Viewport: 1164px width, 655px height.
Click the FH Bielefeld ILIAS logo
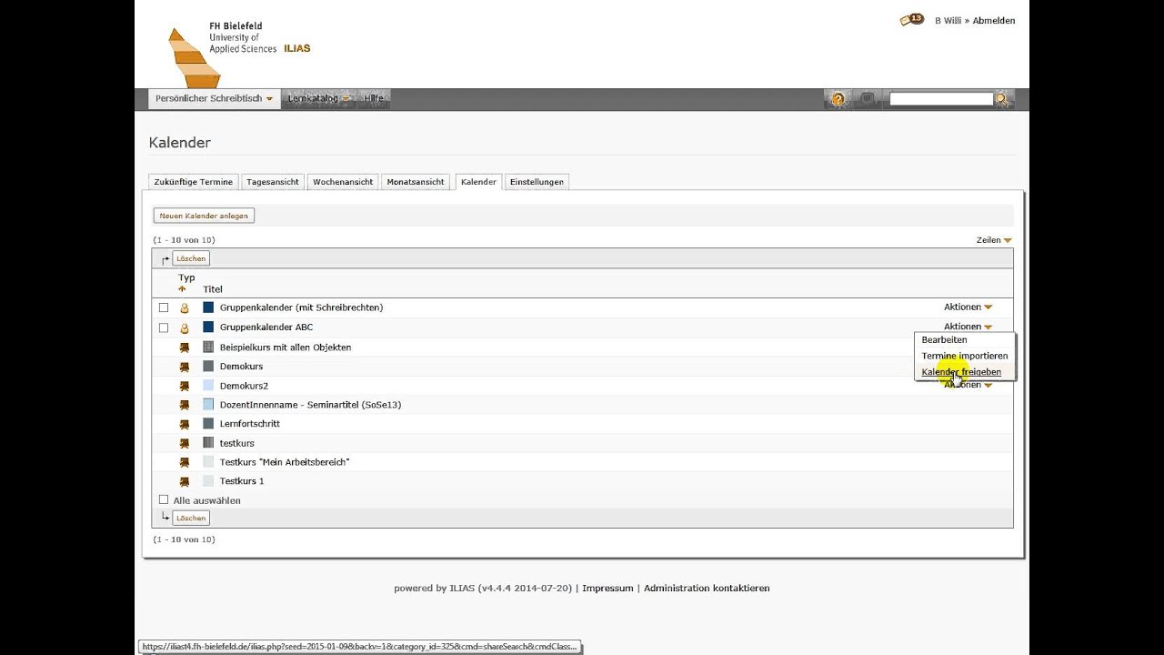click(238, 53)
